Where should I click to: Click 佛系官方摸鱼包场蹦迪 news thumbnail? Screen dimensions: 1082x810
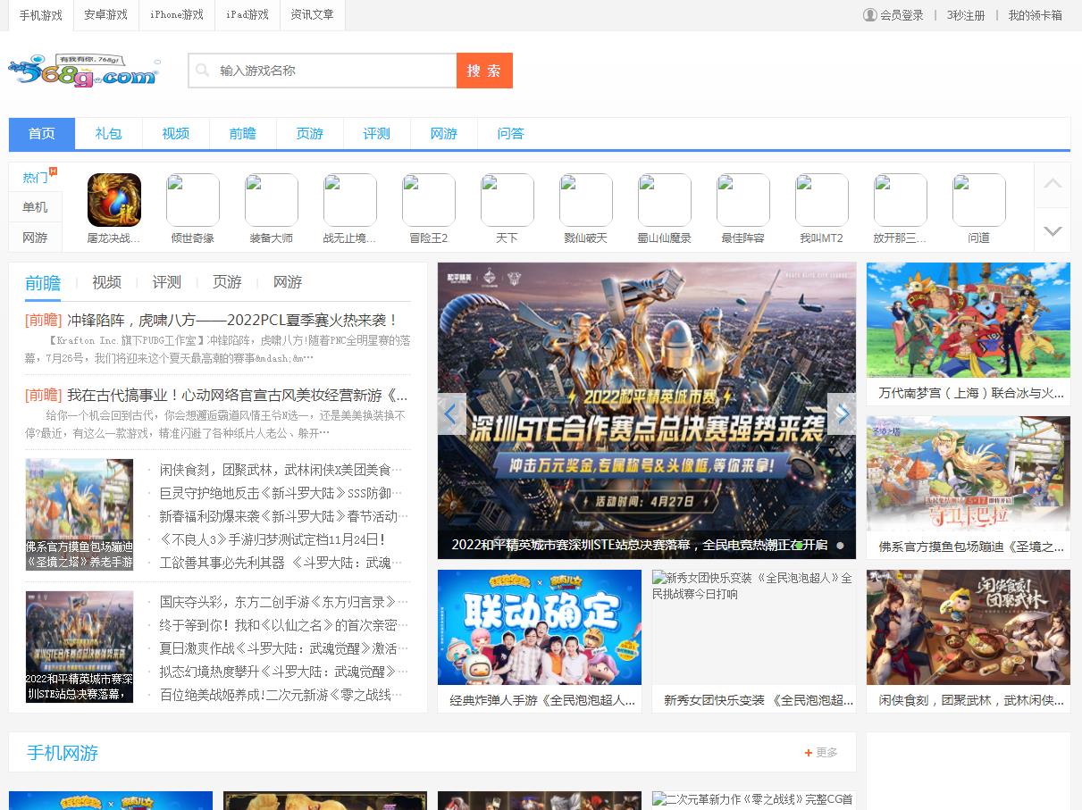pos(80,514)
